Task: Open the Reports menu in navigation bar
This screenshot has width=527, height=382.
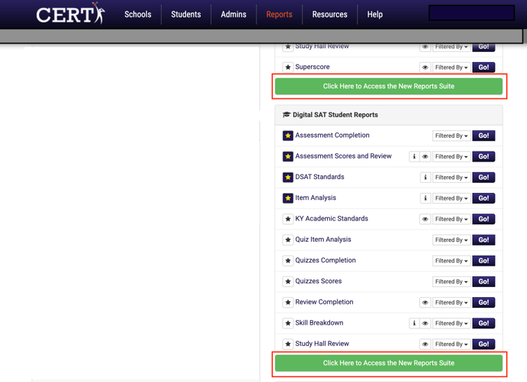Action: point(279,15)
